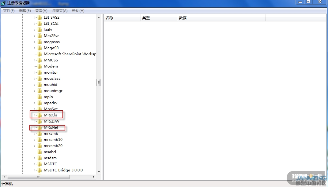This screenshot has width=328, height=187.
Task: Select the mouclass key name
Action: click(52, 79)
